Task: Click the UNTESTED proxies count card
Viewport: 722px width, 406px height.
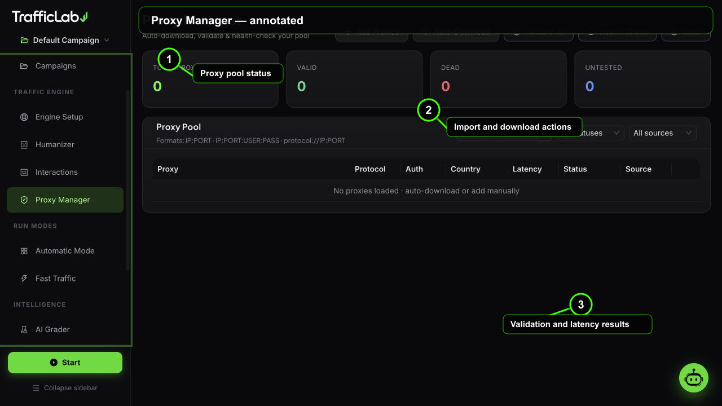Action: (x=642, y=79)
